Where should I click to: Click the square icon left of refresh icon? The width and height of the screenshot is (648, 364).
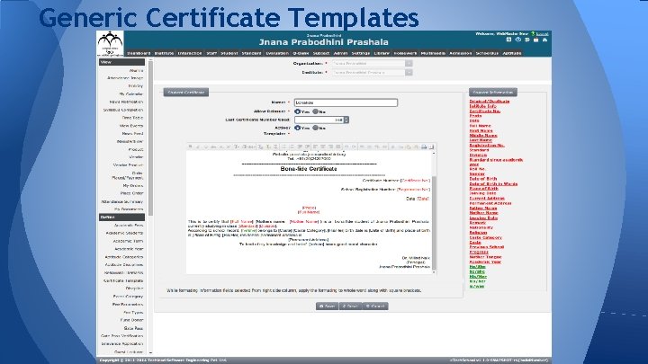[x=508, y=40]
